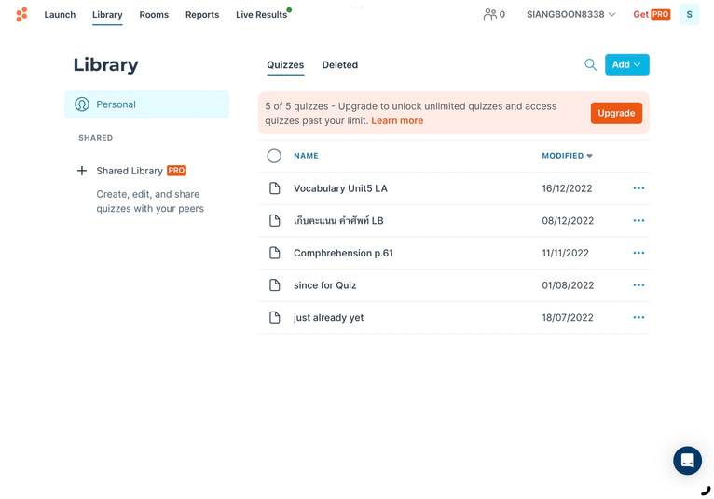Viewport: 714px width, 499px height.
Task: Open the SIANGBOON8338 room dropdown
Action: coord(570,15)
